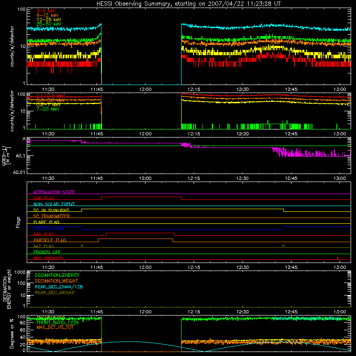Screen dimensions: 356x356
Task: Click the FRONT_RATIO_1225 legend label
Action: coord(57,323)
